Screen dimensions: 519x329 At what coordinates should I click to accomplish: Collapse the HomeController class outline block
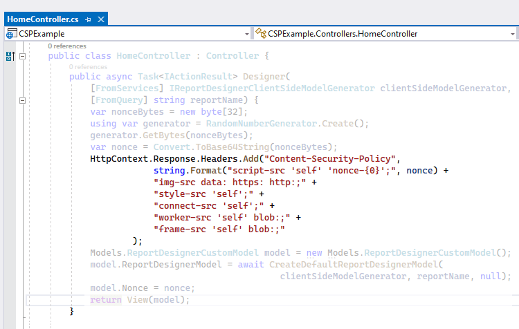pyautogui.click(x=23, y=55)
